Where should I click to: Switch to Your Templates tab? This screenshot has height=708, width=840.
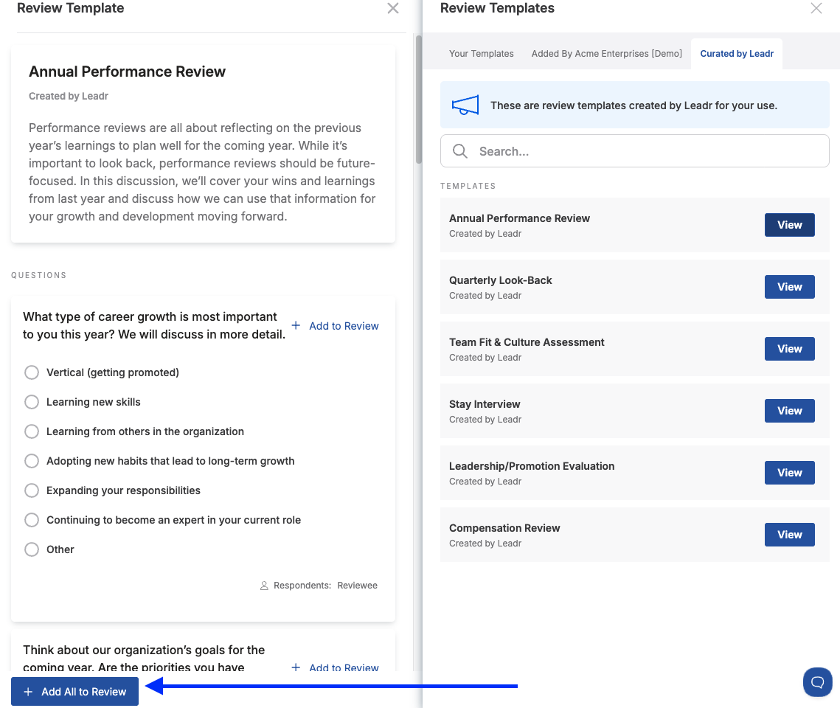[x=481, y=54]
